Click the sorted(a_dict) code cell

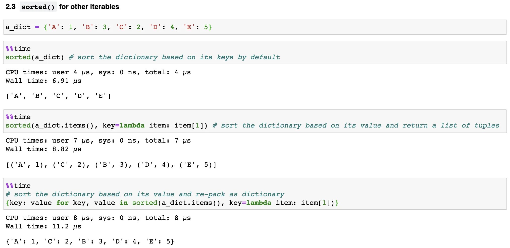click(255, 52)
